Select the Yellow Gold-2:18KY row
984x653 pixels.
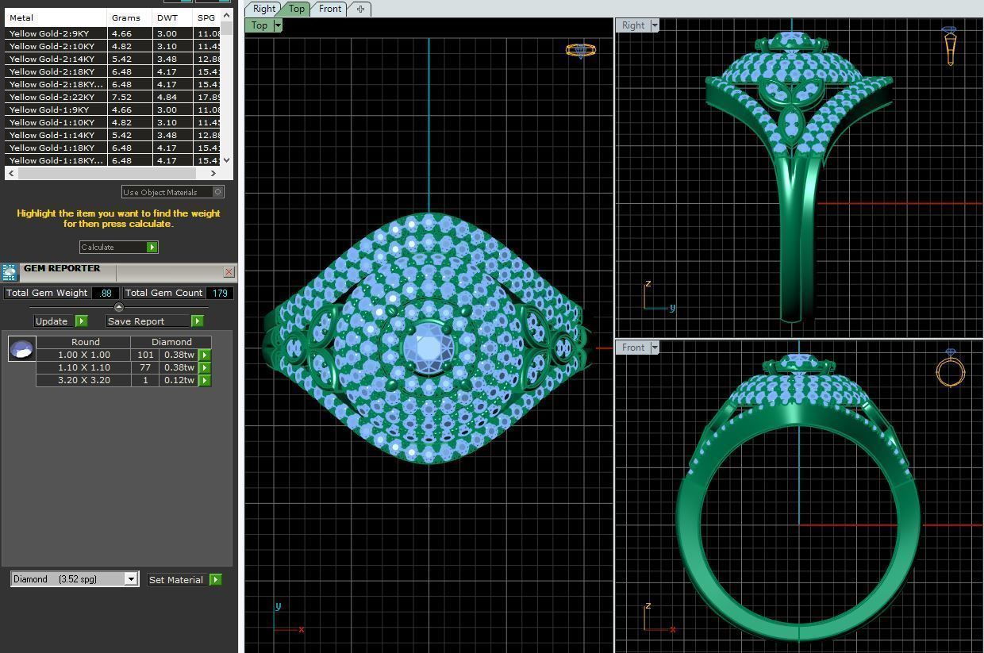pos(113,72)
